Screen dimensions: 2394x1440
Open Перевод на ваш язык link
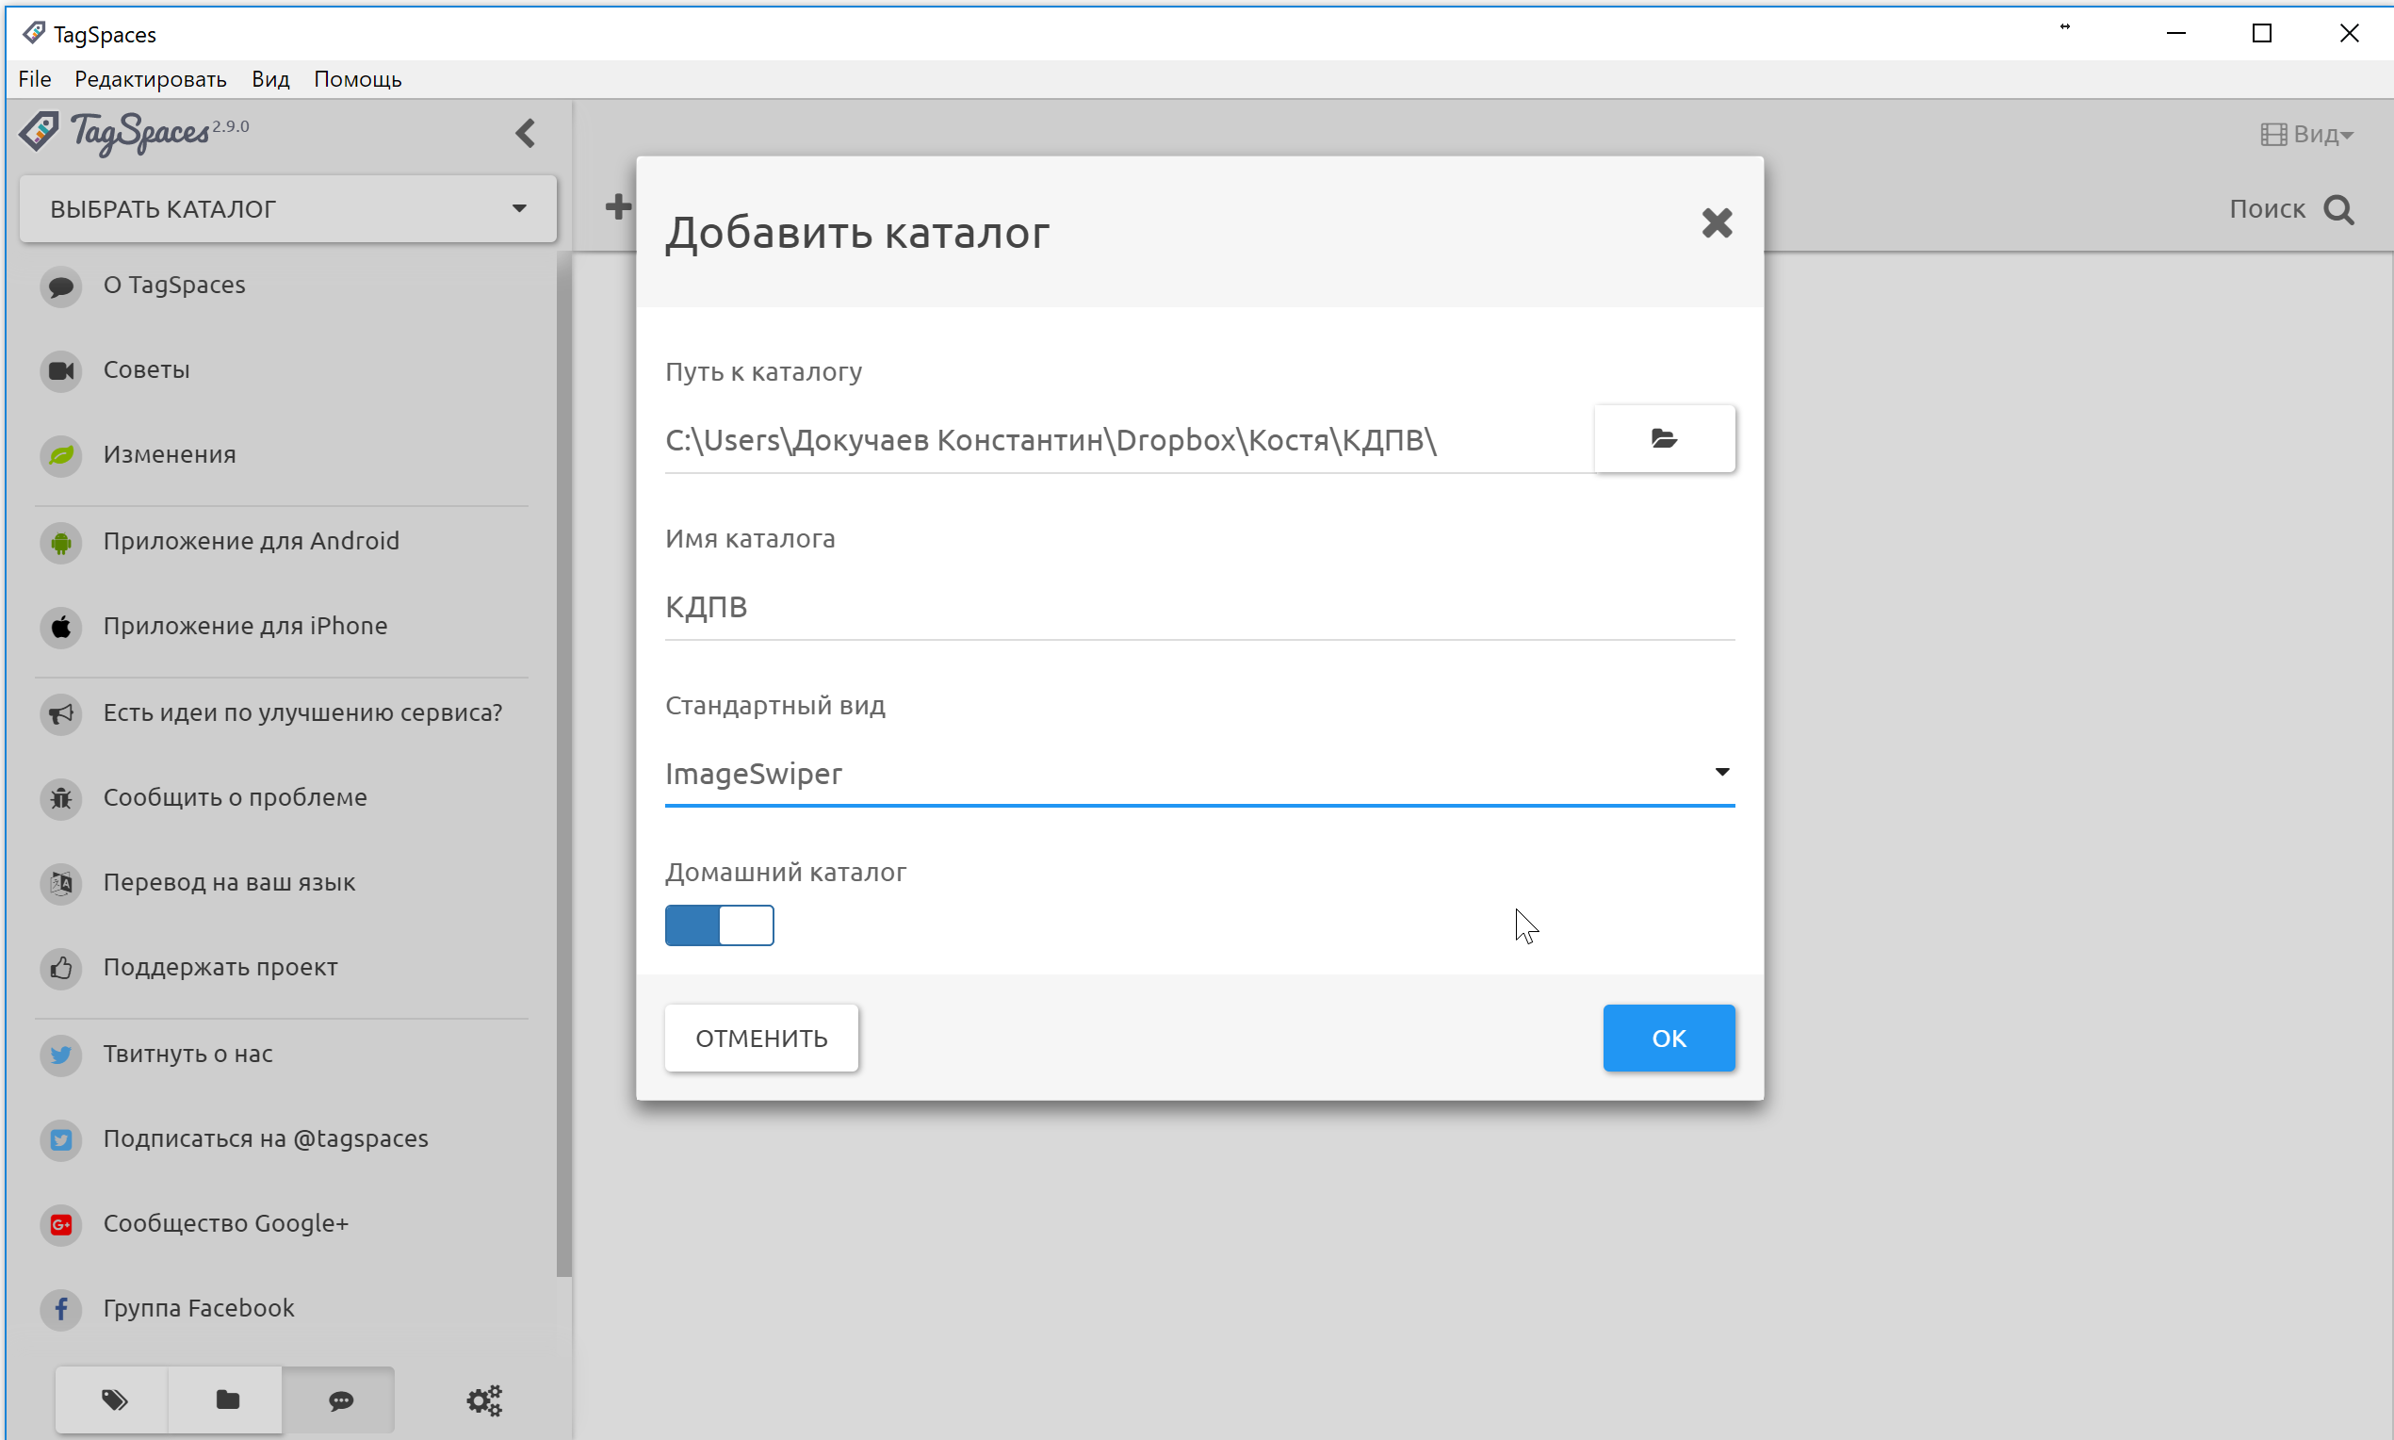[x=229, y=882]
